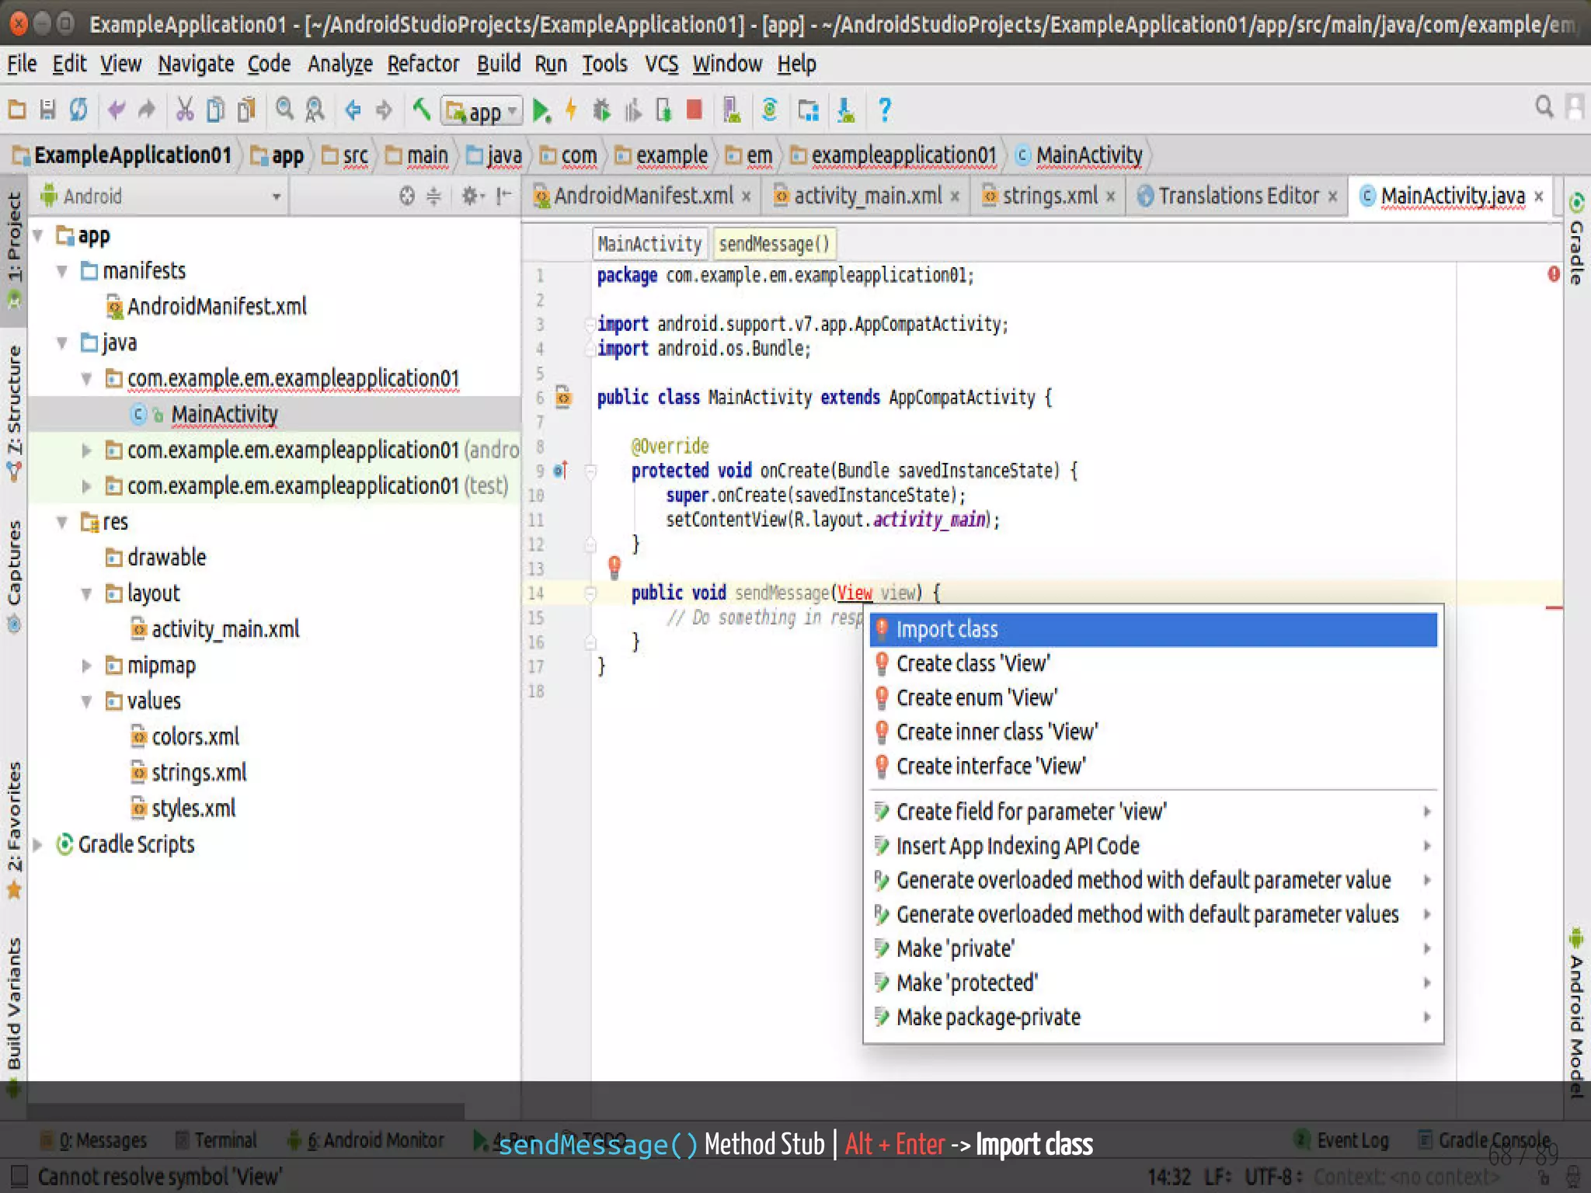Click the Collapse All icon in Project panel
Image resolution: width=1591 pixels, height=1193 pixels.
(434, 196)
